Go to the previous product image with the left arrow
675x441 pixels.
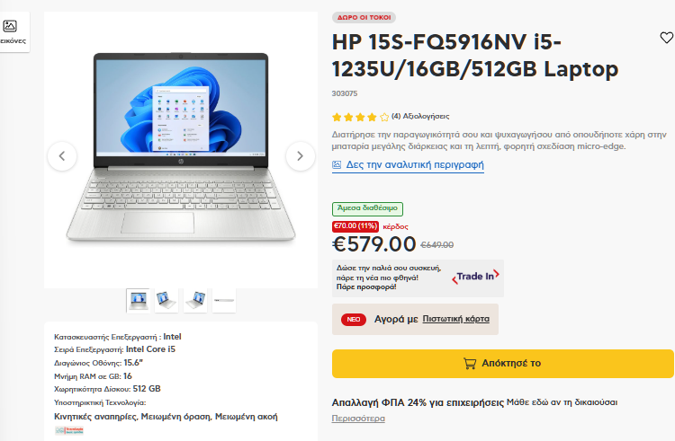[x=62, y=156]
